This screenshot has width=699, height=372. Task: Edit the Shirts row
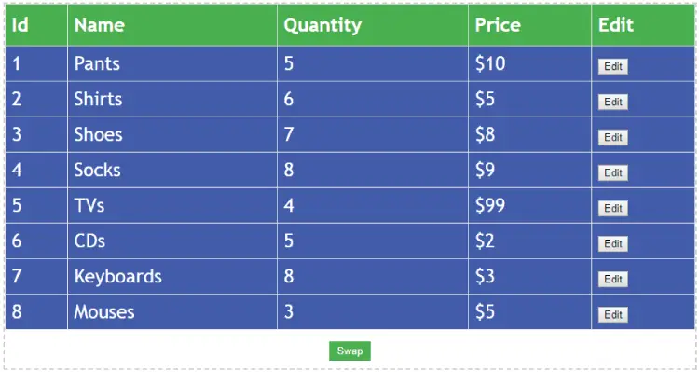pos(613,103)
